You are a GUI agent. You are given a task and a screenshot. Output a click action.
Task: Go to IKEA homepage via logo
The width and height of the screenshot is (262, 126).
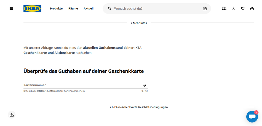tap(32, 9)
